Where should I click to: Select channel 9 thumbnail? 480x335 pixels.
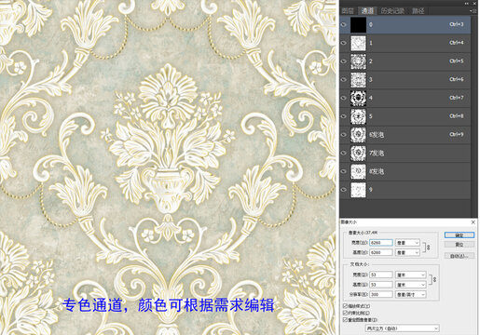[x=358, y=190]
